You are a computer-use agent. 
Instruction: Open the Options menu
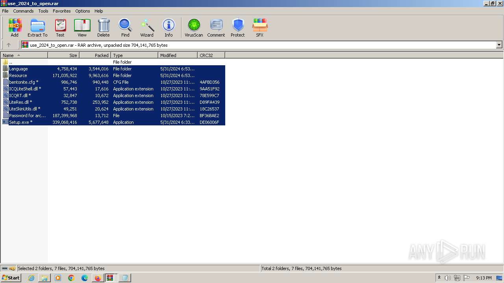pyautogui.click(x=83, y=11)
